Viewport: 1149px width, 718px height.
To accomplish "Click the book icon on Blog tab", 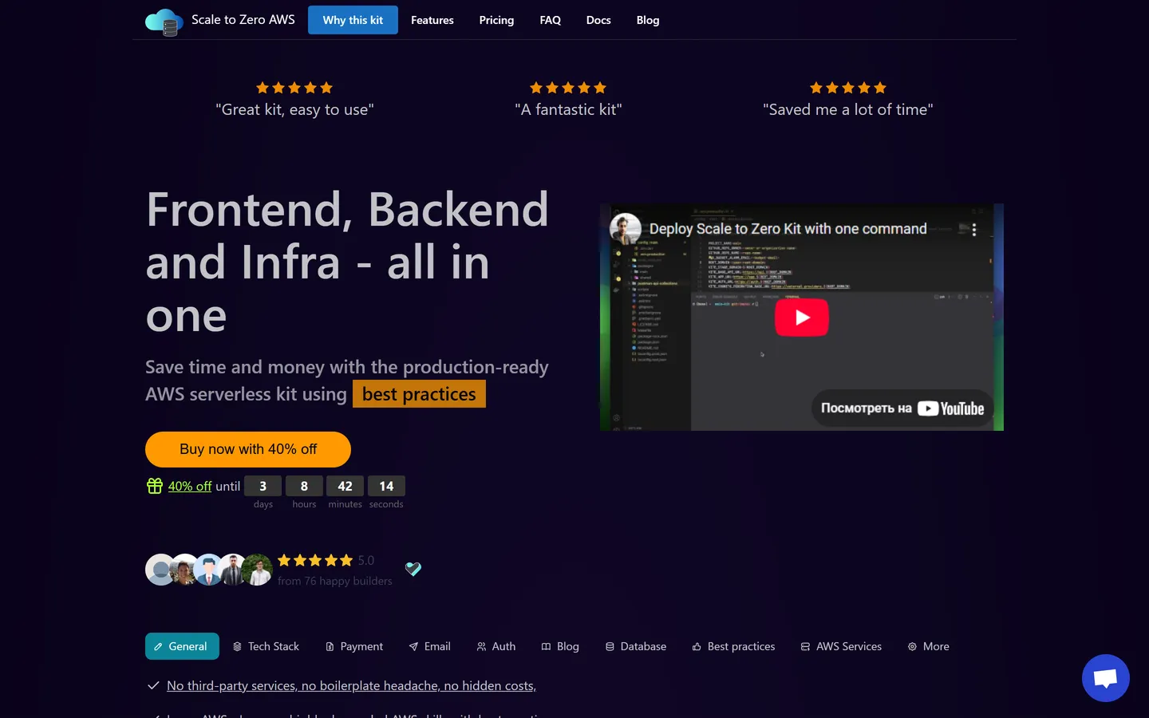I will pyautogui.click(x=546, y=647).
